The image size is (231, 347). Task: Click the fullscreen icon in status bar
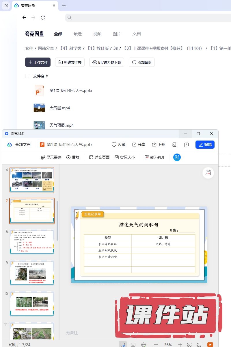pyautogui.click(x=199, y=344)
